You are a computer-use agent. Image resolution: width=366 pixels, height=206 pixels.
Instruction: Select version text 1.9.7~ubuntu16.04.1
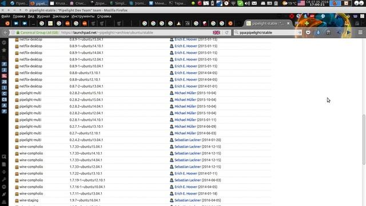click(85, 200)
